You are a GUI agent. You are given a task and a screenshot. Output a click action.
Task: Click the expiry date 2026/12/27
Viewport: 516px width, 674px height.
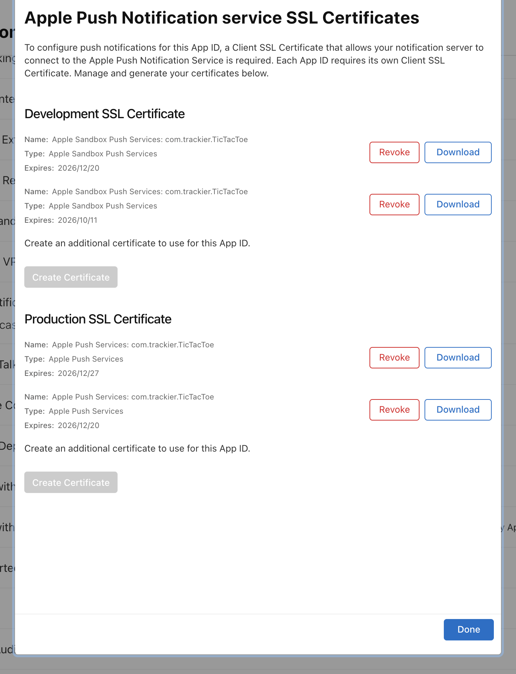pos(78,373)
